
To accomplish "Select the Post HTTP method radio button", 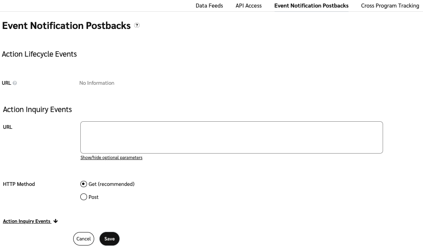I will pos(84,197).
